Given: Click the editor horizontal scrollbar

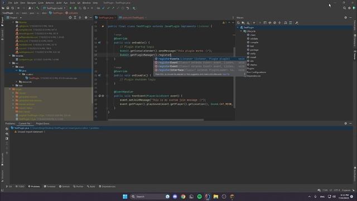Looking at the screenshot, I should 156,119.
